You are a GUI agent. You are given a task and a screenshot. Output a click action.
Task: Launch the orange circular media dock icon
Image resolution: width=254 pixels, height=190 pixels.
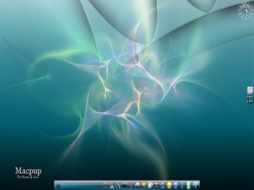[x=169, y=185]
